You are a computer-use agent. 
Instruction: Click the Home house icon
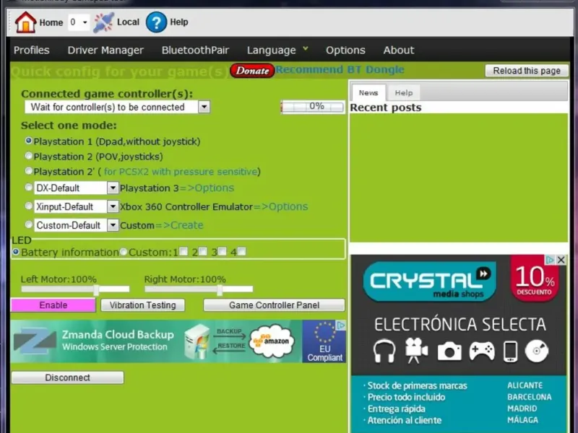(25, 22)
